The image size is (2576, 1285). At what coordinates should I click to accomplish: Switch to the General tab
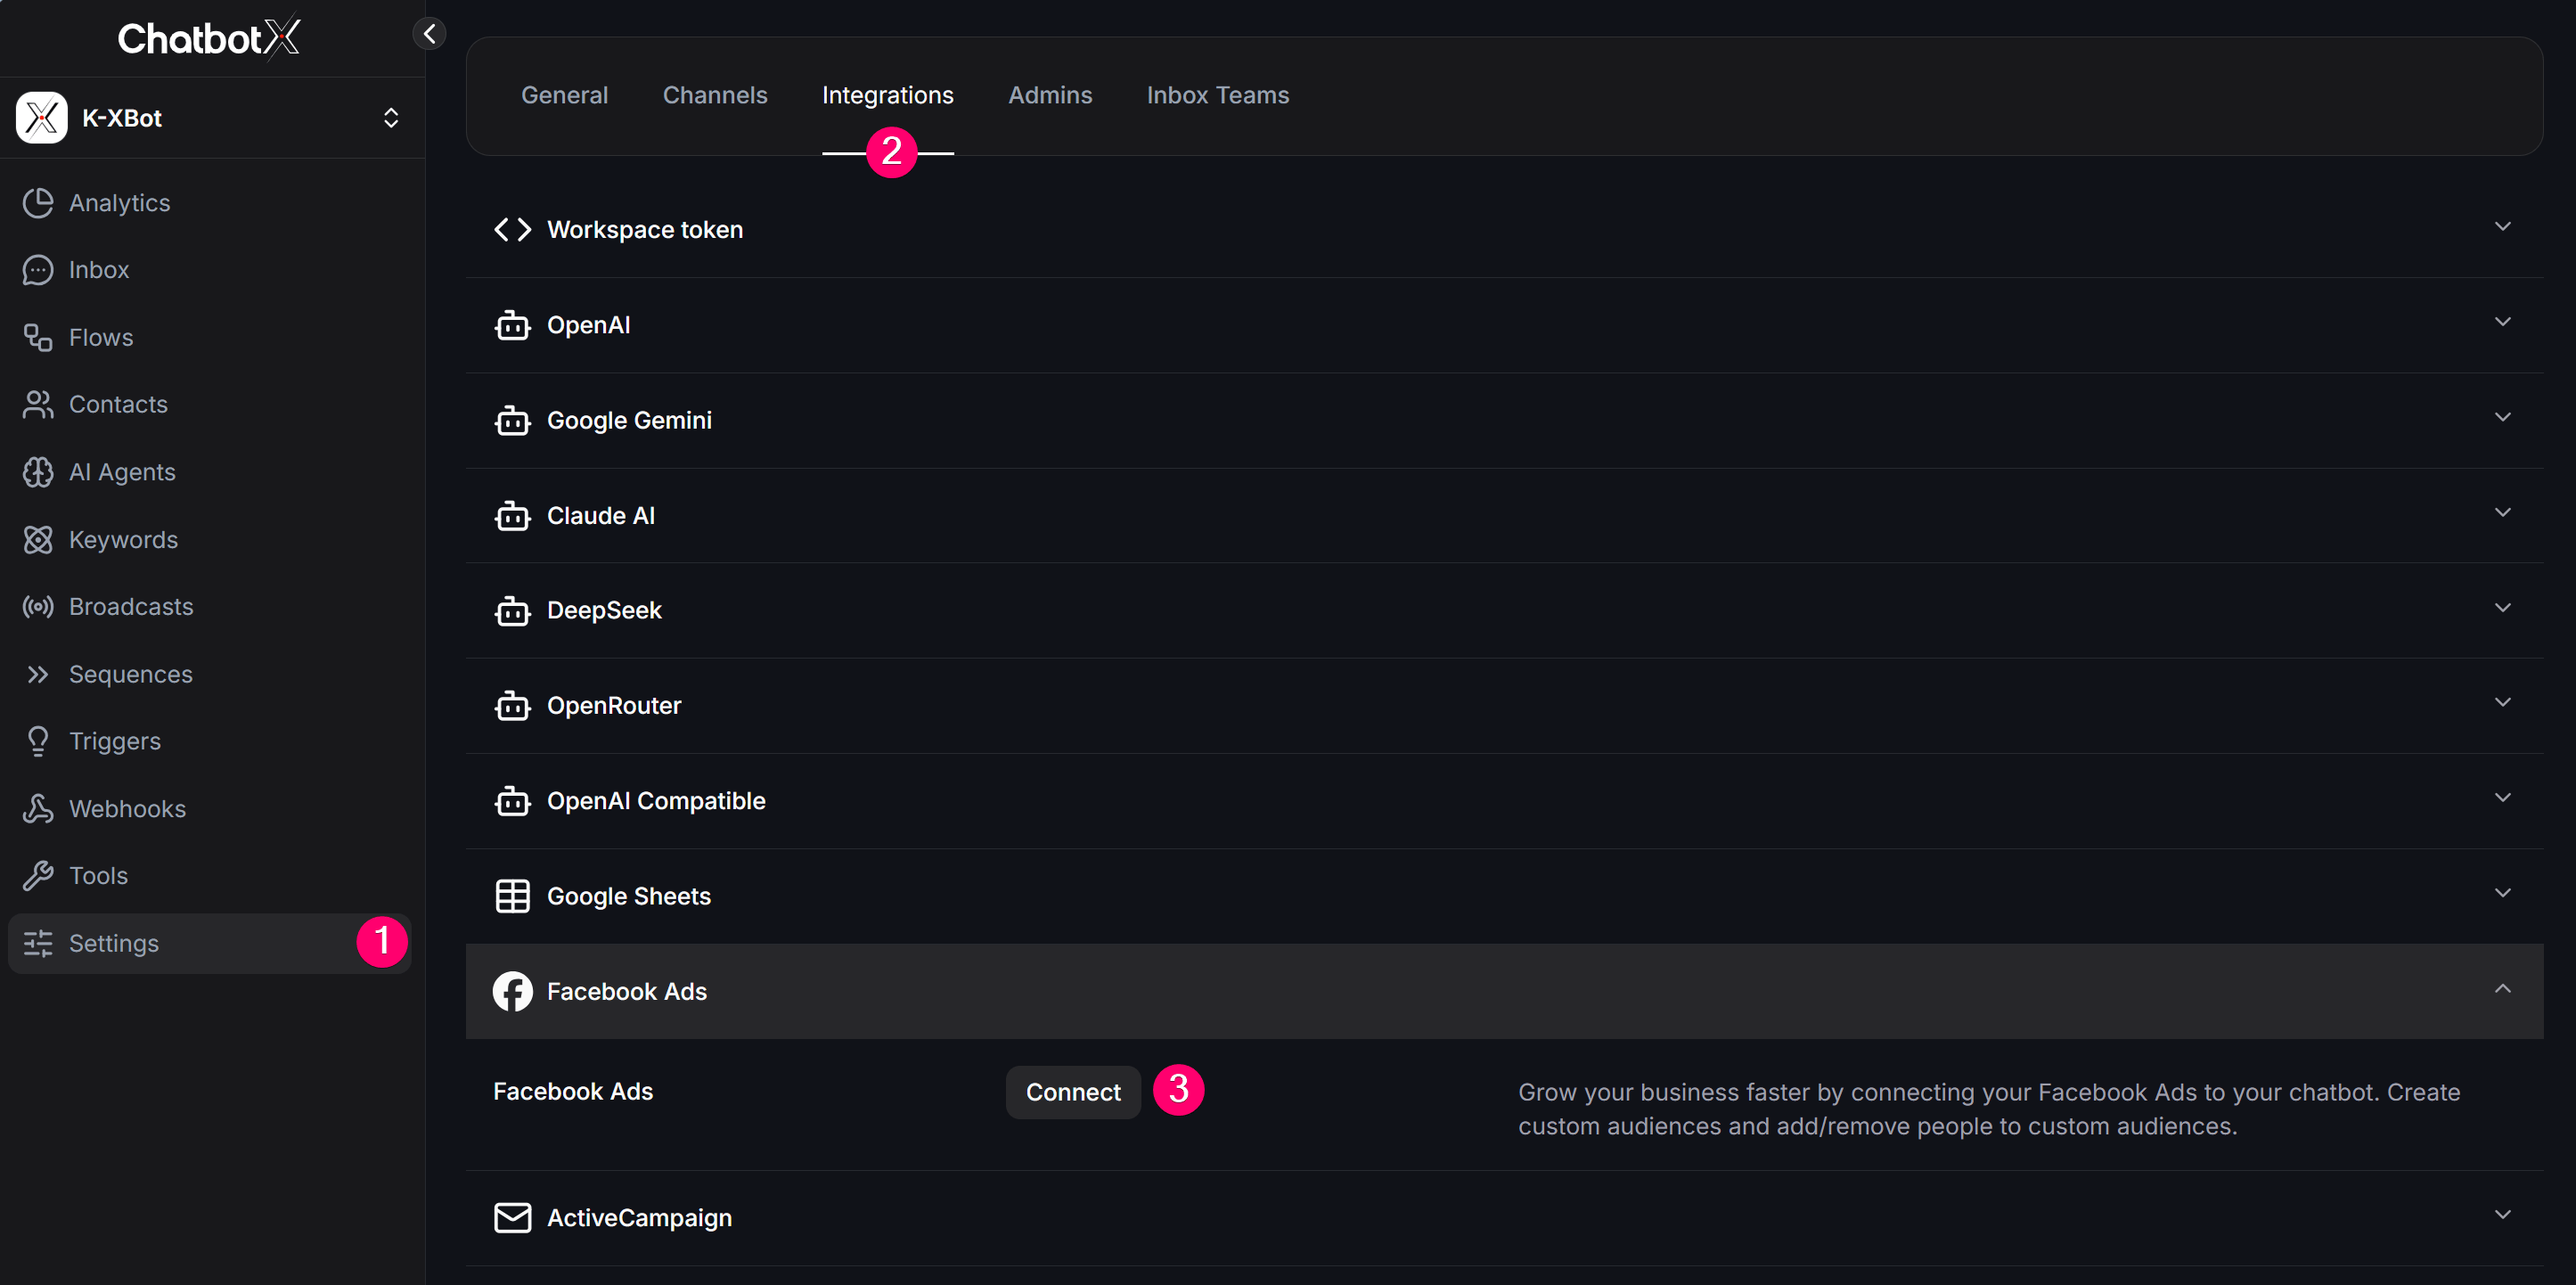click(564, 95)
